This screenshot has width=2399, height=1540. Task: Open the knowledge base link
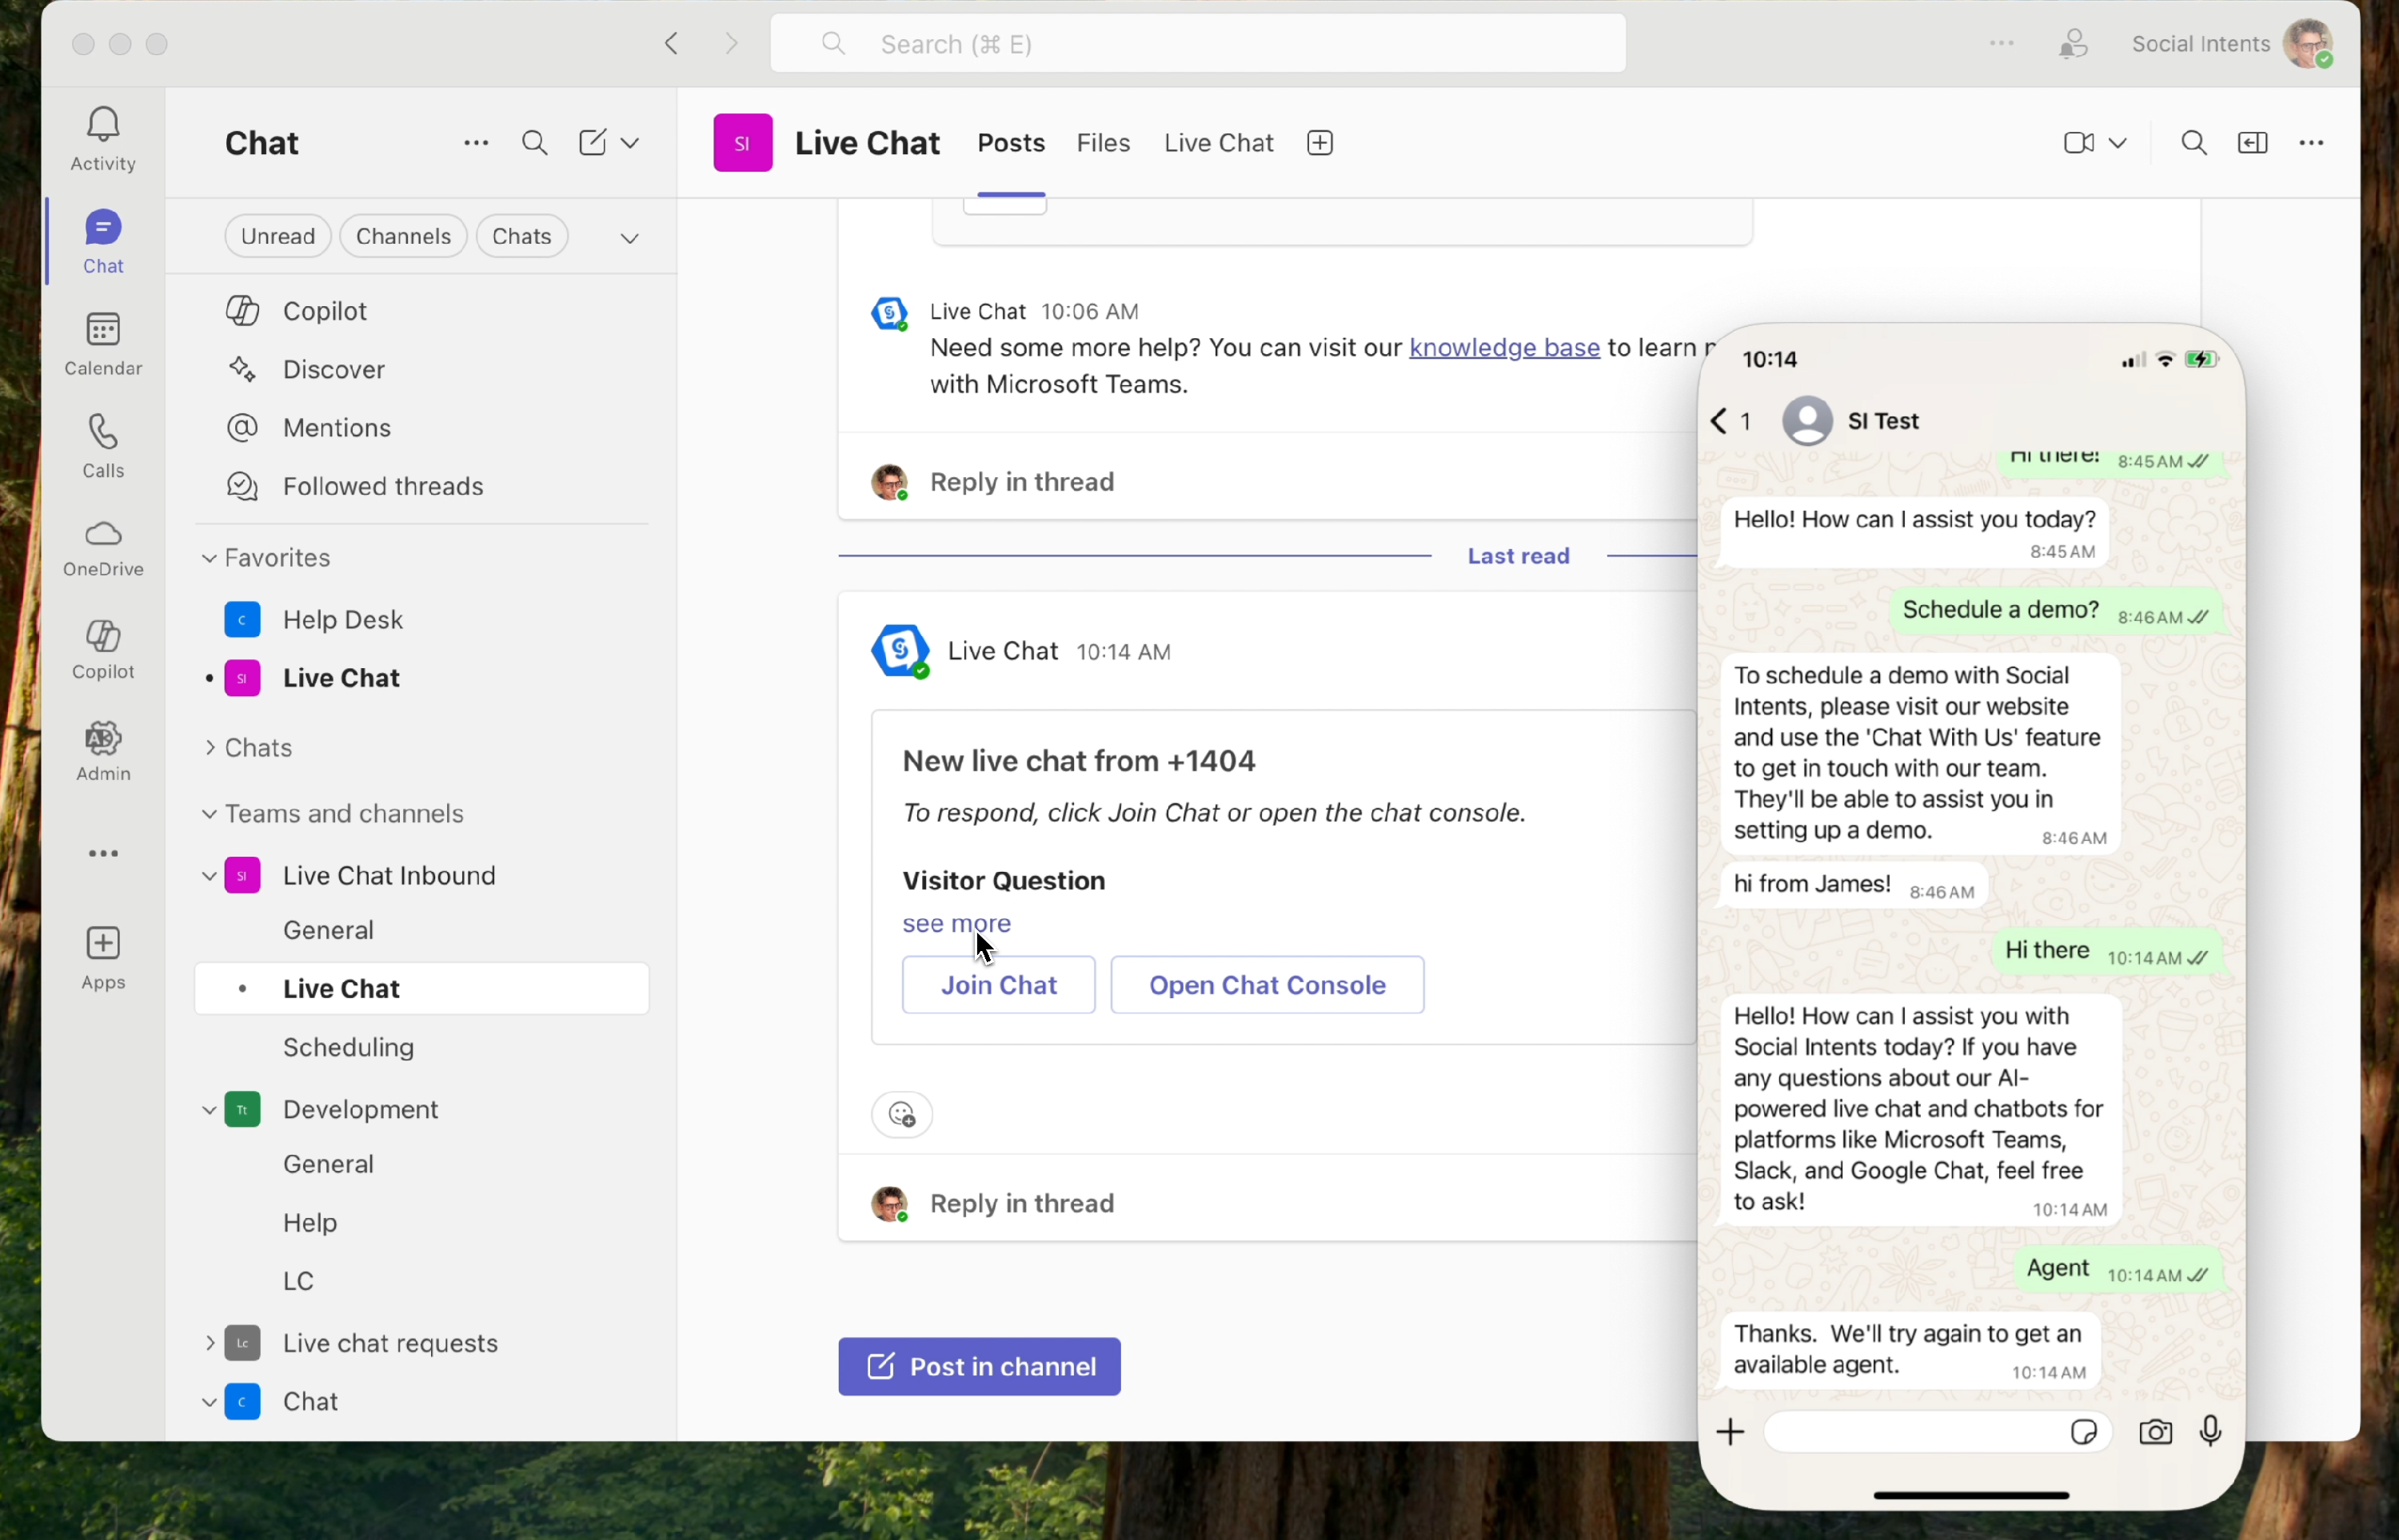point(1503,348)
